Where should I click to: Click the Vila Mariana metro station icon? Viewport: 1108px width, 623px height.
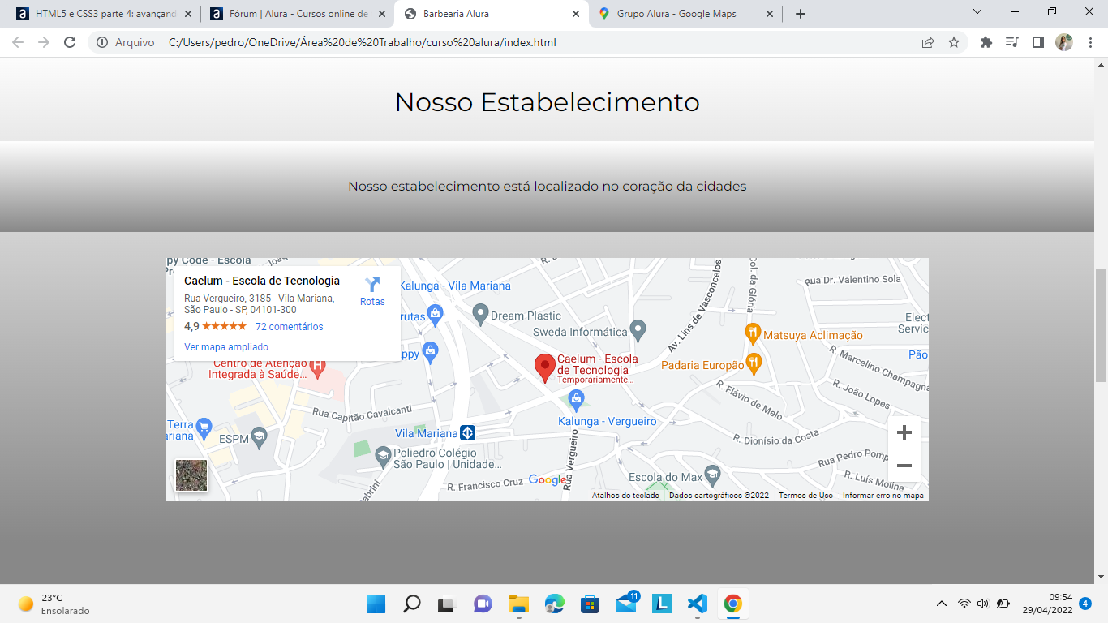(467, 432)
